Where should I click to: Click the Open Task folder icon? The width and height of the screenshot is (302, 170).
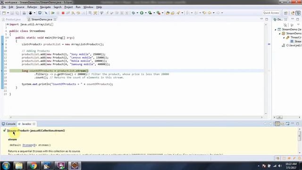(x=173, y=13)
